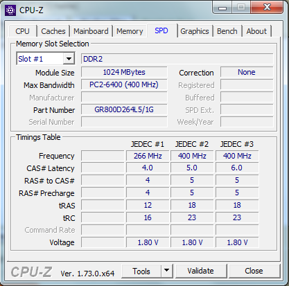The width and height of the screenshot is (289, 286).
Task: Switch to the CPU tab
Action: (x=22, y=31)
